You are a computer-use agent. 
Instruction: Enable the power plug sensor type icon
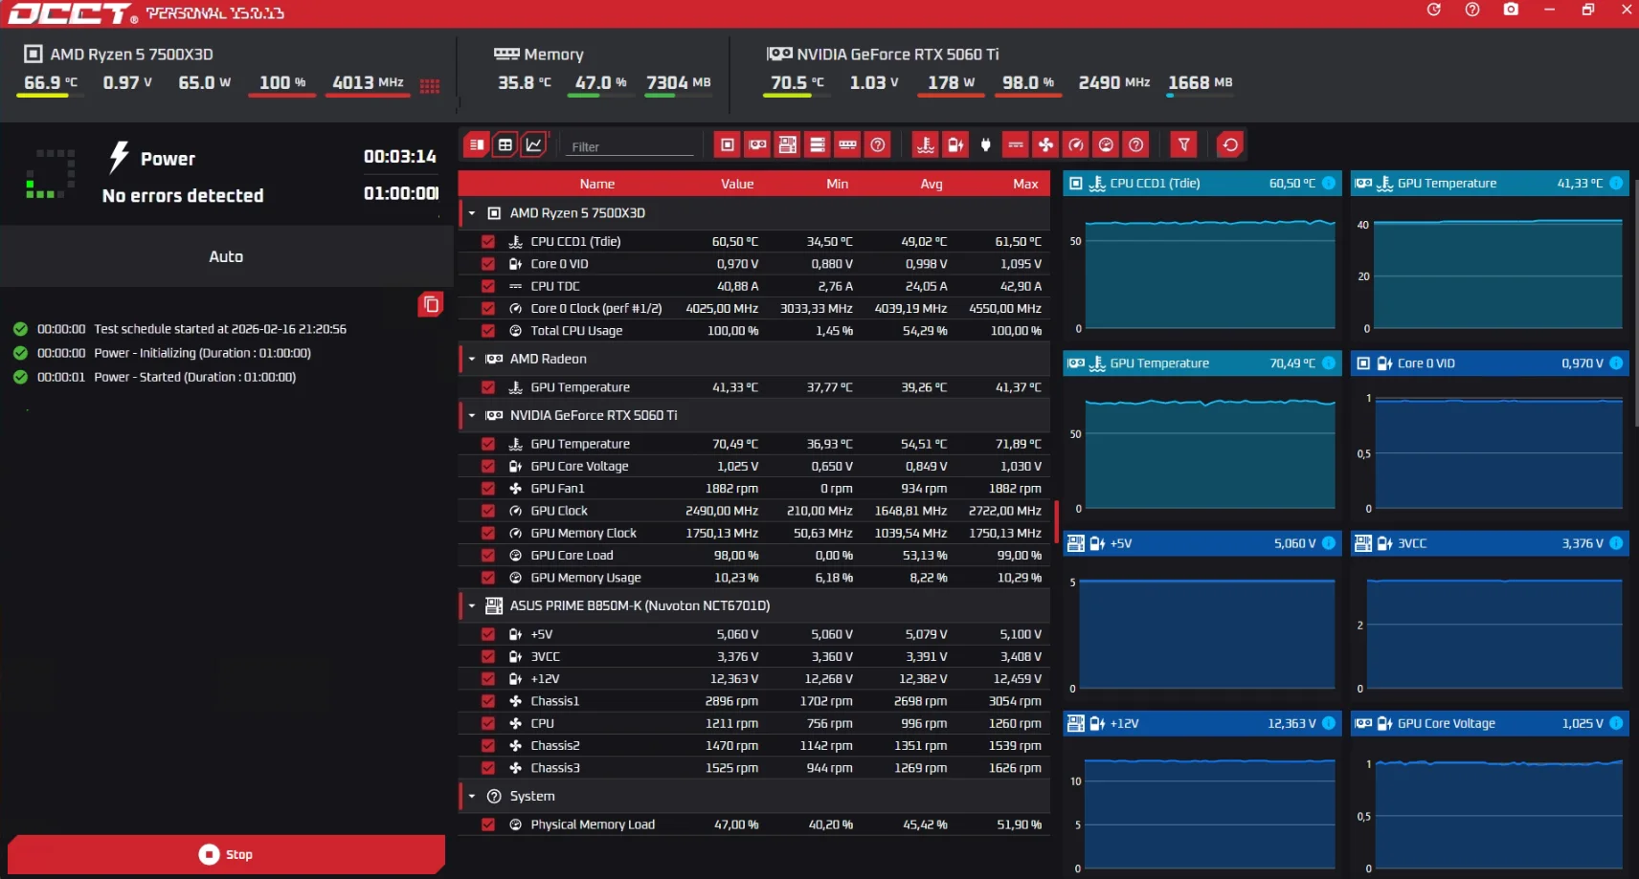click(985, 144)
